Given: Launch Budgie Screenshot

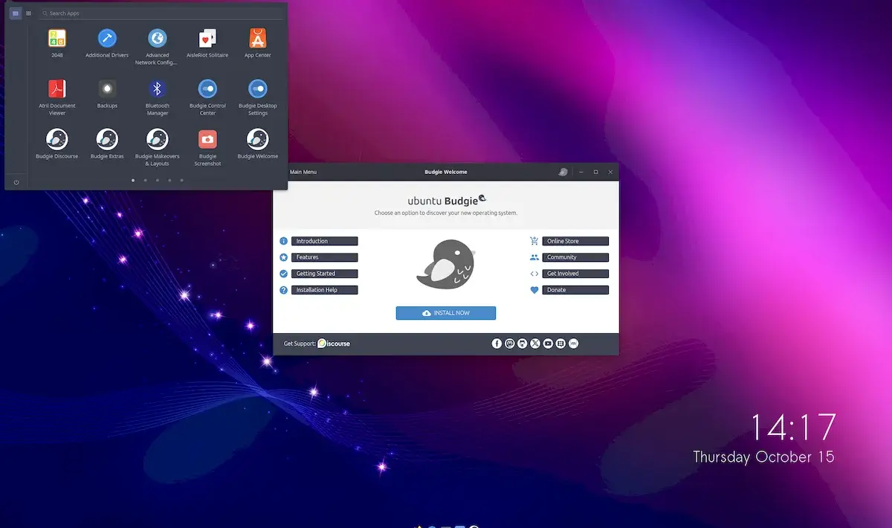Looking at the screenshot, I should point(207,147).
